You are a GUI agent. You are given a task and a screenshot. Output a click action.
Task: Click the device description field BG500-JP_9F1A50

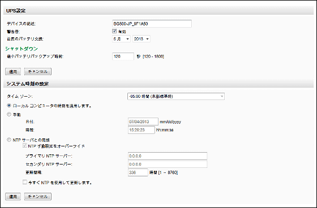(152, 24)
